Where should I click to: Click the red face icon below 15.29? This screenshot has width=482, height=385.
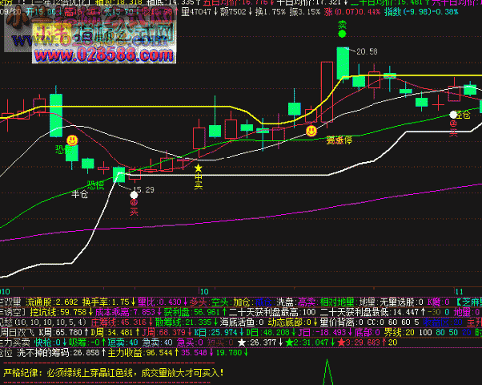click(x=134, y=204)
